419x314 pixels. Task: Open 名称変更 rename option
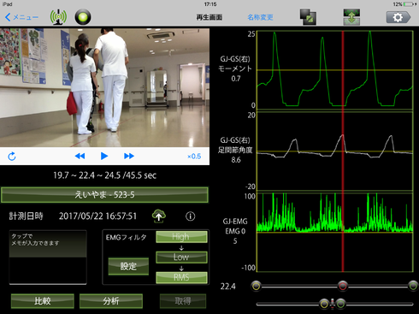point(260,17)
